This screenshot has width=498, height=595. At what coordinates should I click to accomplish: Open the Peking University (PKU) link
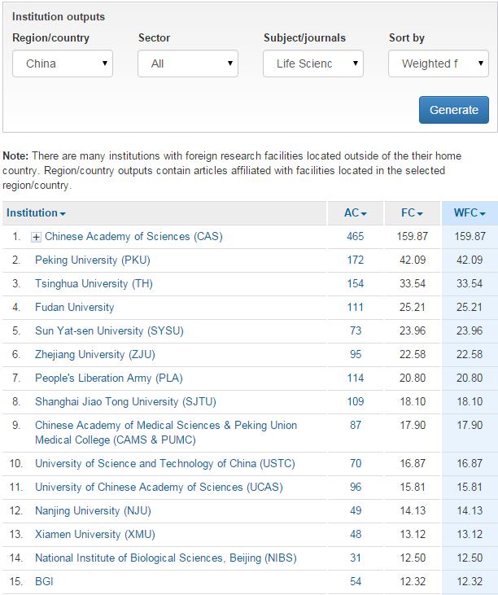click(92, 260)
